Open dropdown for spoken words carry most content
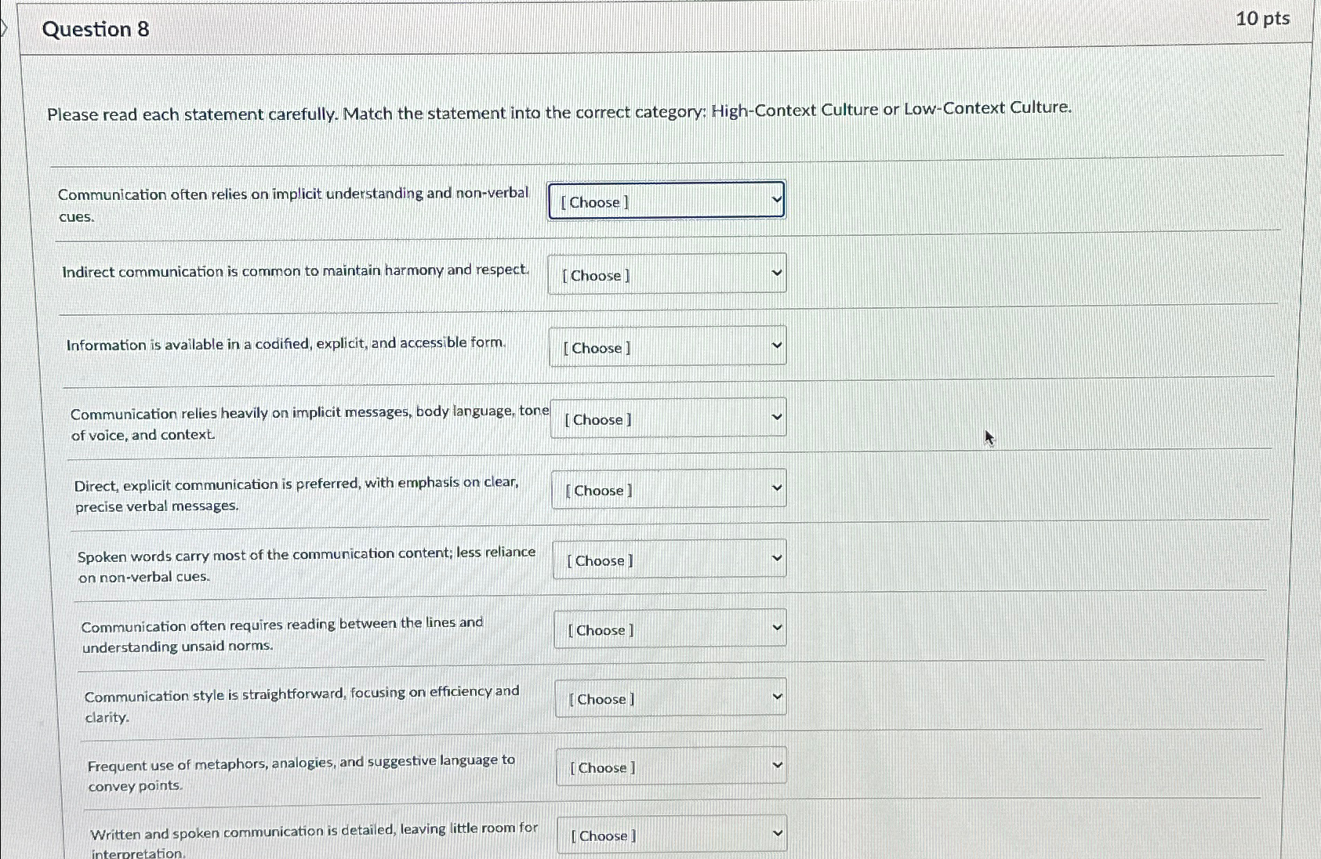The image size is (1321, 859). coord(670,559)
